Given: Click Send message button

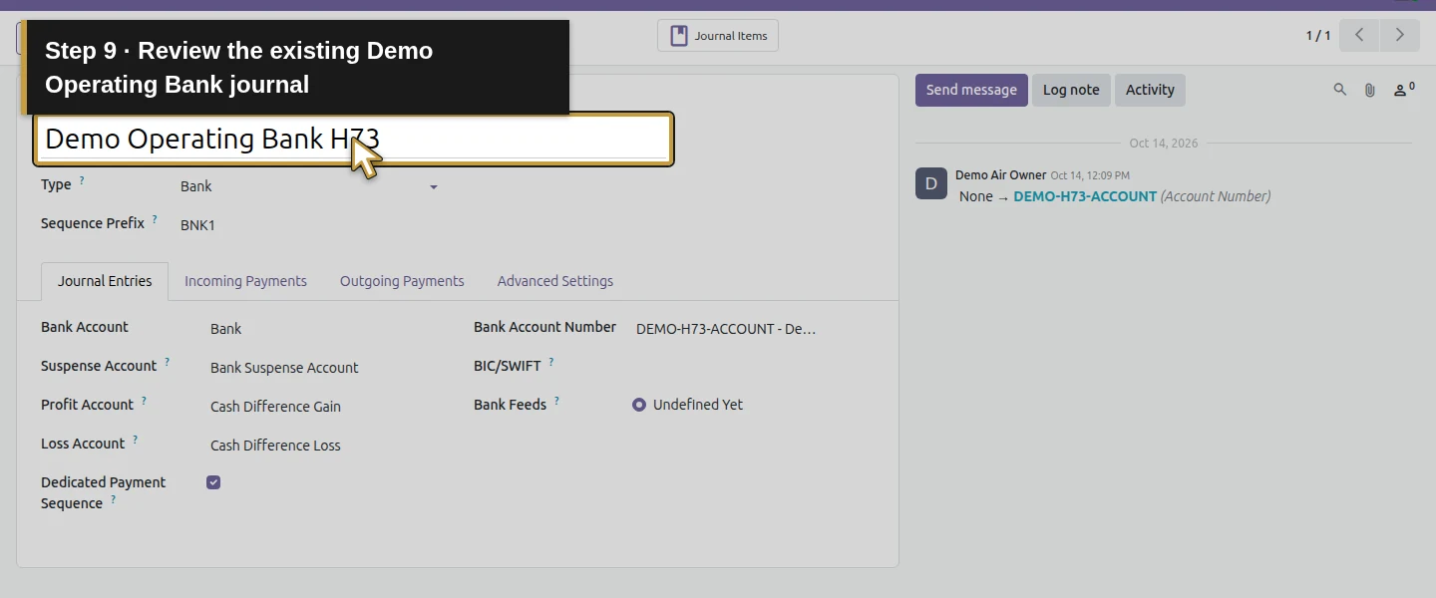Looking at the screenshot, I should [971, 90].
